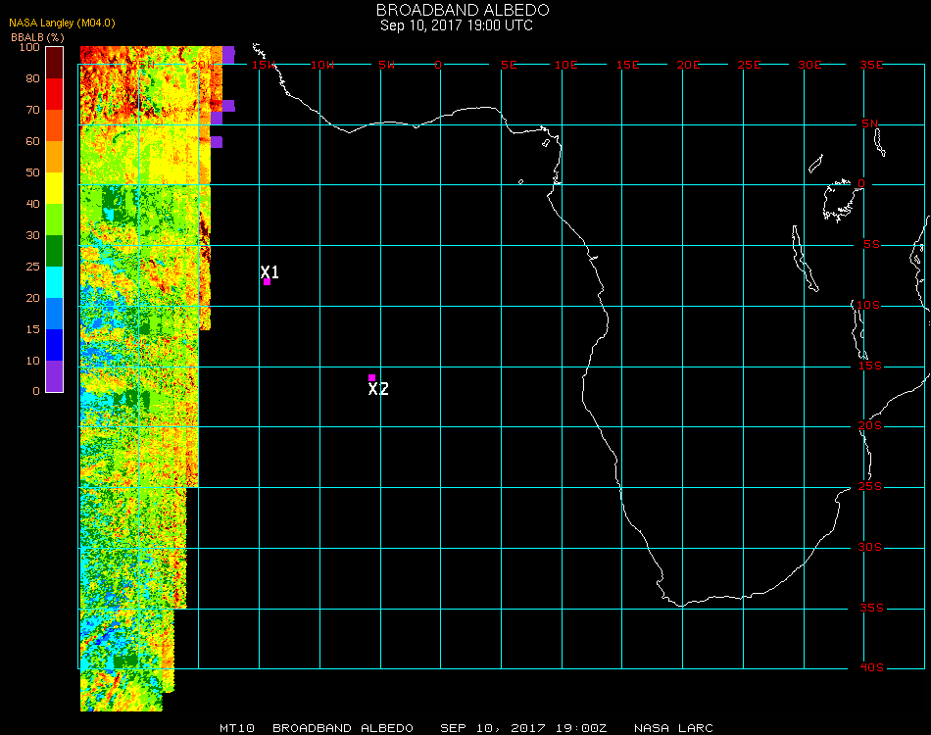Pick the yellow 40-50 band in the legend
This screenshot has height=735, width=931.
[55, 188]
